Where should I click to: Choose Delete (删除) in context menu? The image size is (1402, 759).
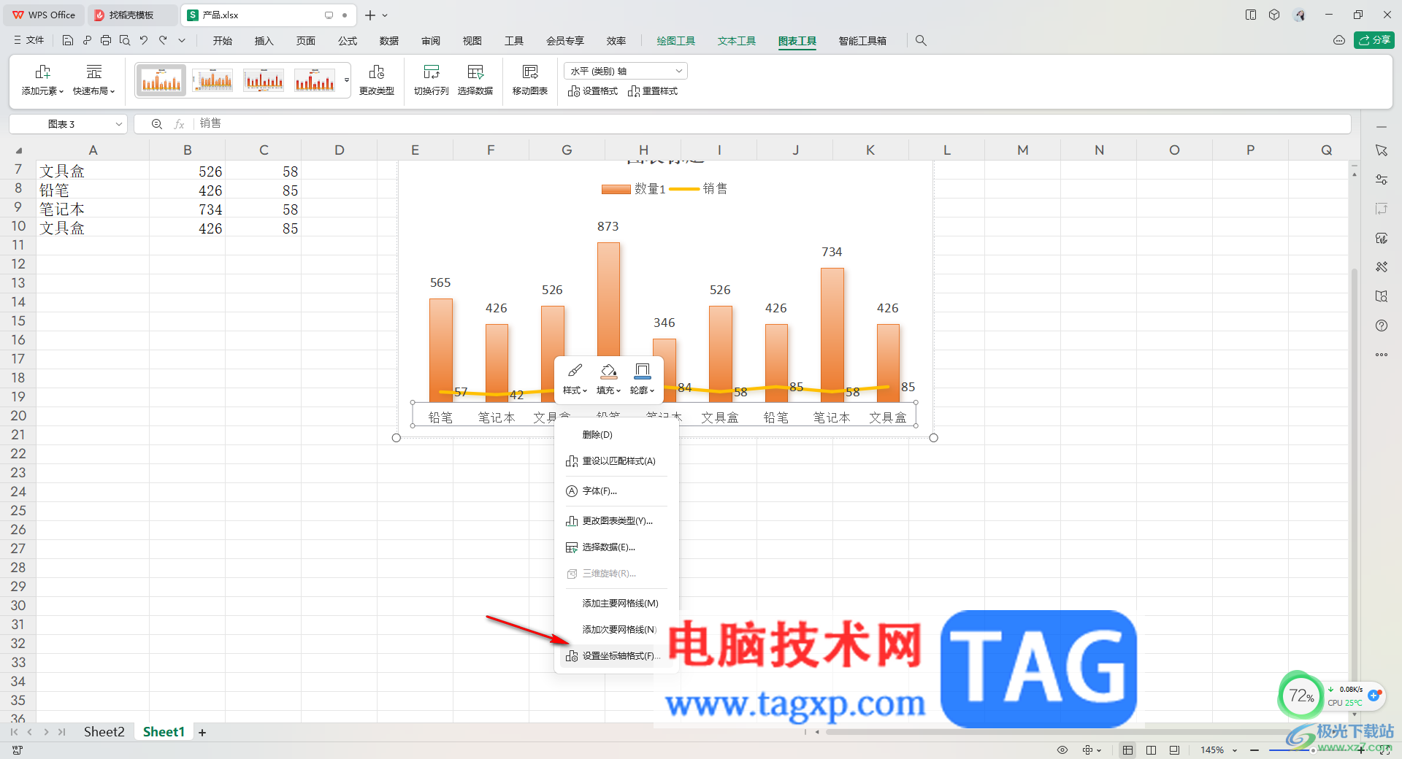tap(616, 434)
